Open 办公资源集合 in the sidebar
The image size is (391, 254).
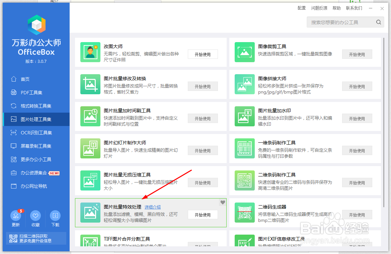(36, 173)
